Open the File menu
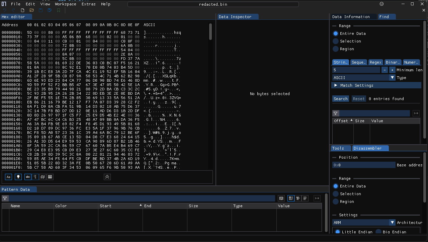The width and height of the screenshot is (428, 242). point(15,4)
